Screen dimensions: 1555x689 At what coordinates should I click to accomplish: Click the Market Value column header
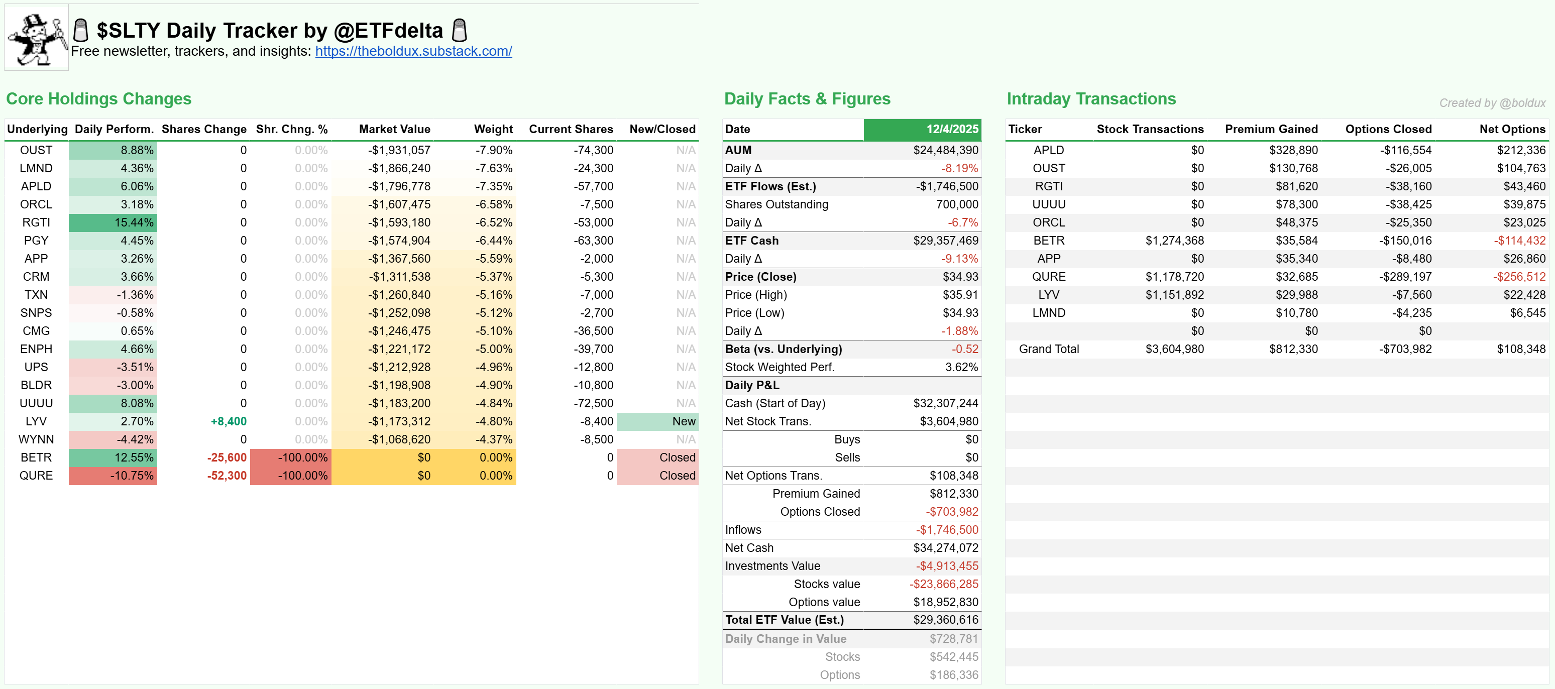394,129
